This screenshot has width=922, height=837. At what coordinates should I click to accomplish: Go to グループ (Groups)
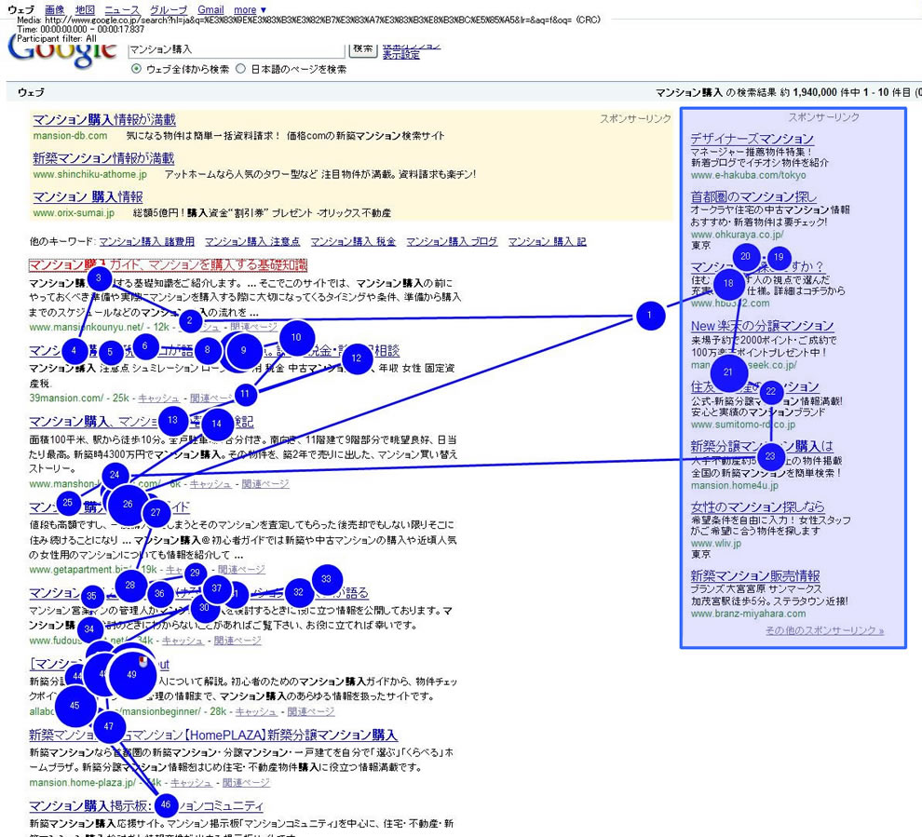click(169, 10)
